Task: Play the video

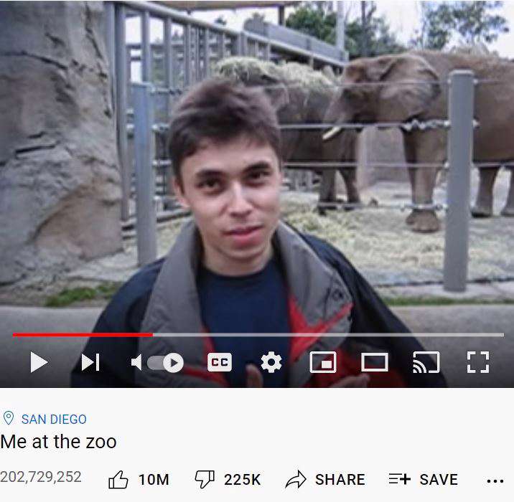Action: 39,362
